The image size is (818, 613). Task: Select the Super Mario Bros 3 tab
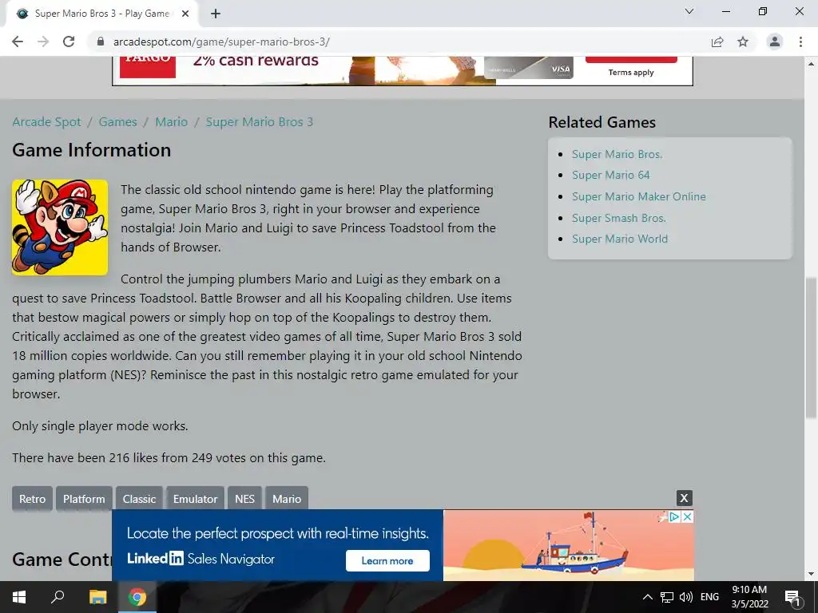[x=101, y=14]
